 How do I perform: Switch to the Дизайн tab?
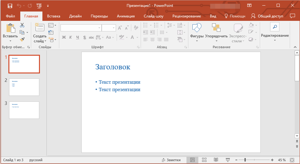click(x=75, y=16)
